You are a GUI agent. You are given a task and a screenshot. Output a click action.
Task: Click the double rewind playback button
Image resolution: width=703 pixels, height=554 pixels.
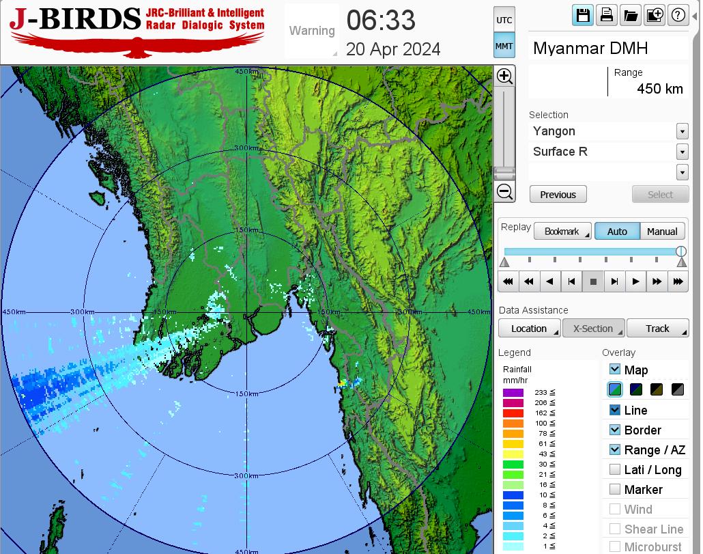pos(529,281)
